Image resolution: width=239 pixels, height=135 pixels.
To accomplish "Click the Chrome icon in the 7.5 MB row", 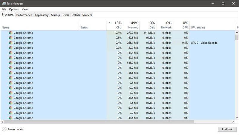I will coord(10,83).
